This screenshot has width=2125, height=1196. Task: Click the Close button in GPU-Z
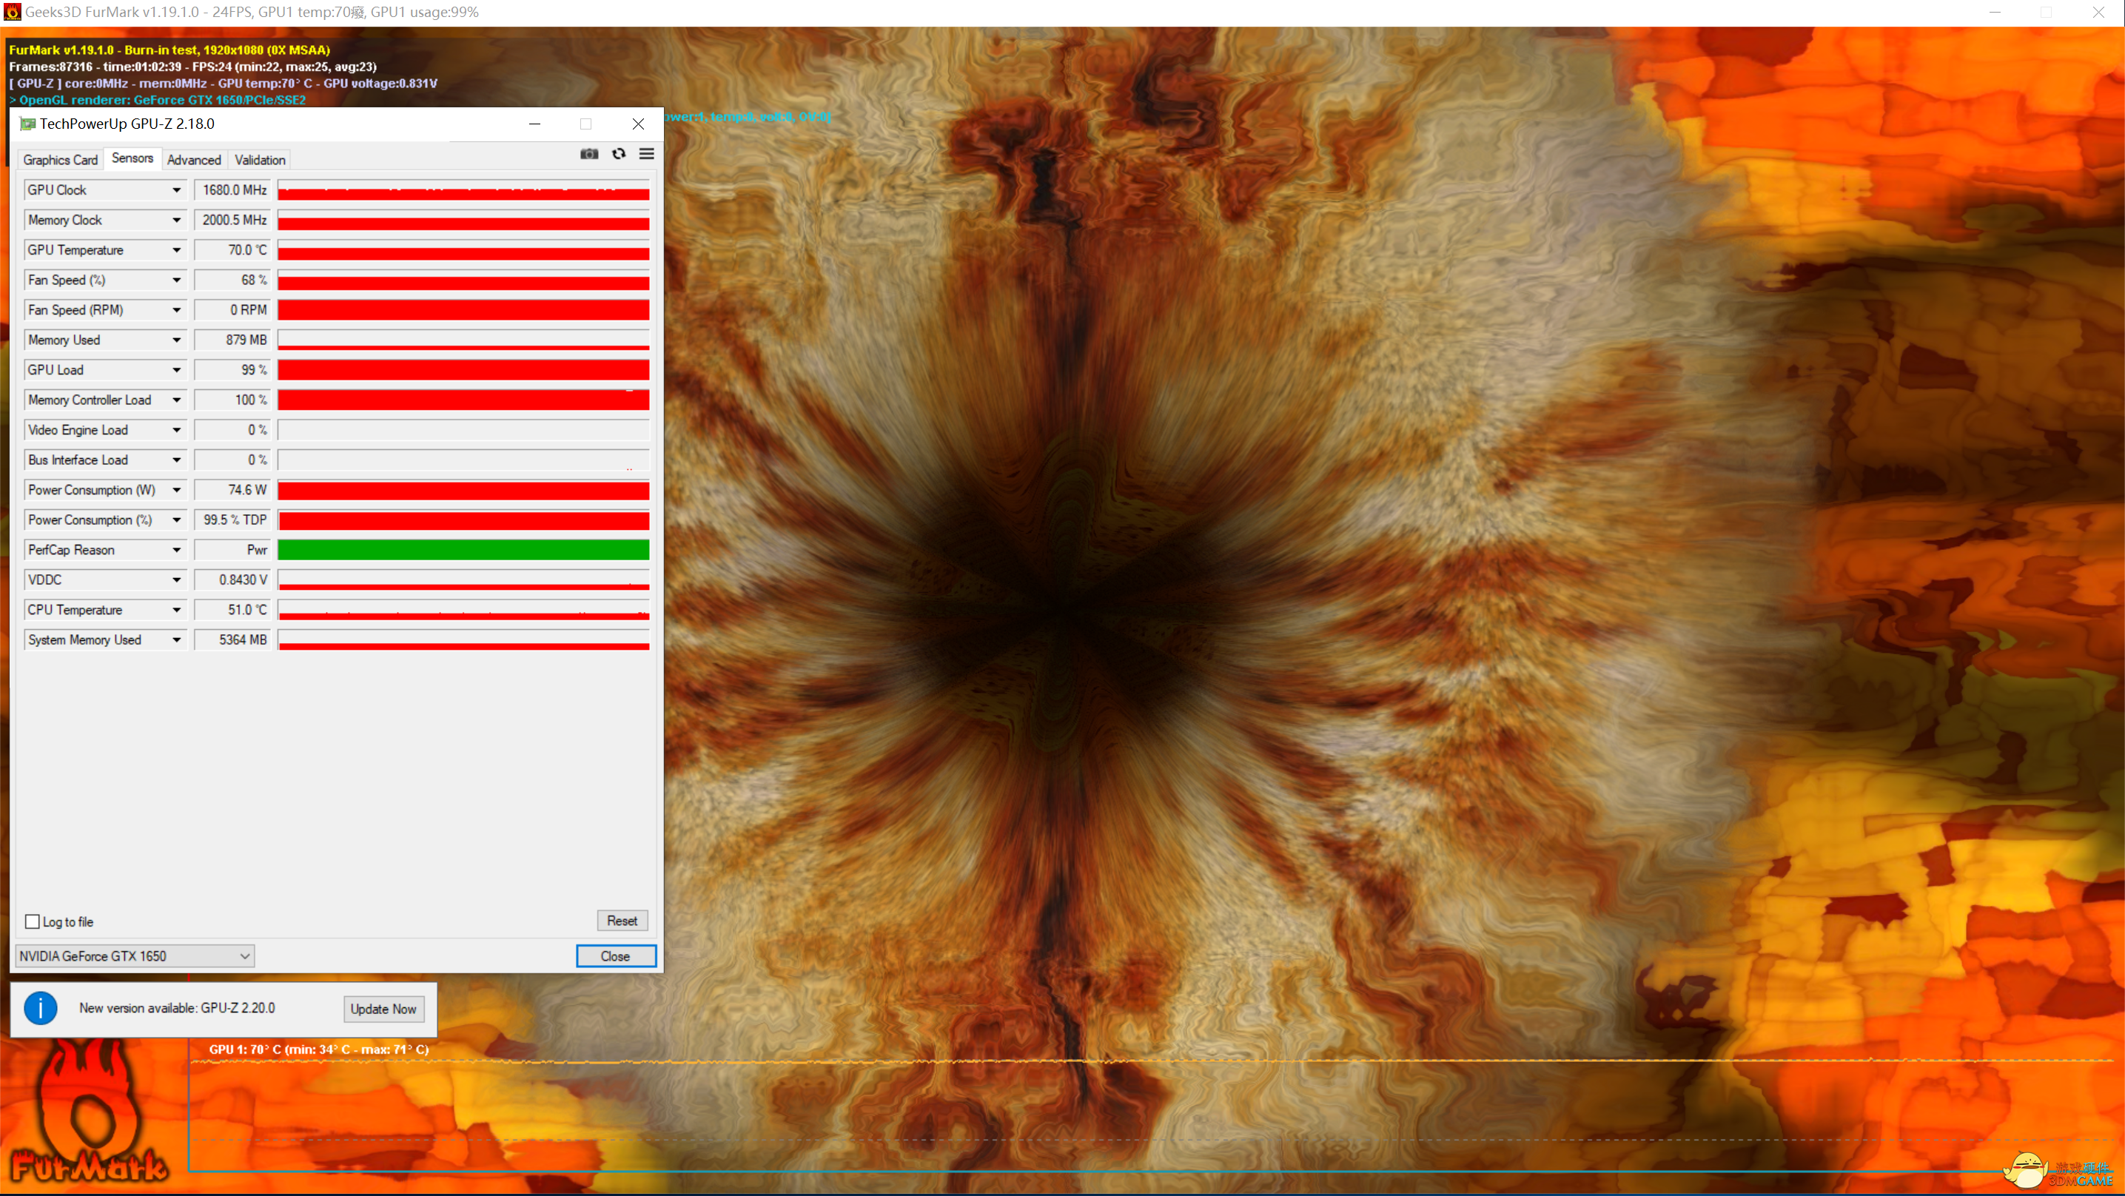(615, 956)
